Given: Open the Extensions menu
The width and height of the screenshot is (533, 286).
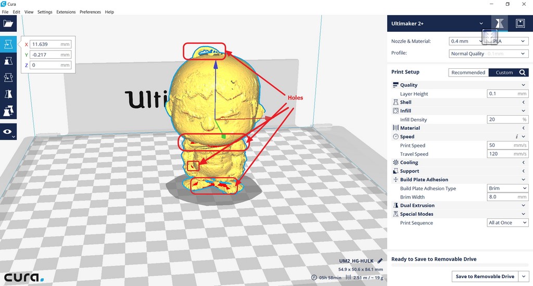Looking at the screenshot, I should coord(66,12).
